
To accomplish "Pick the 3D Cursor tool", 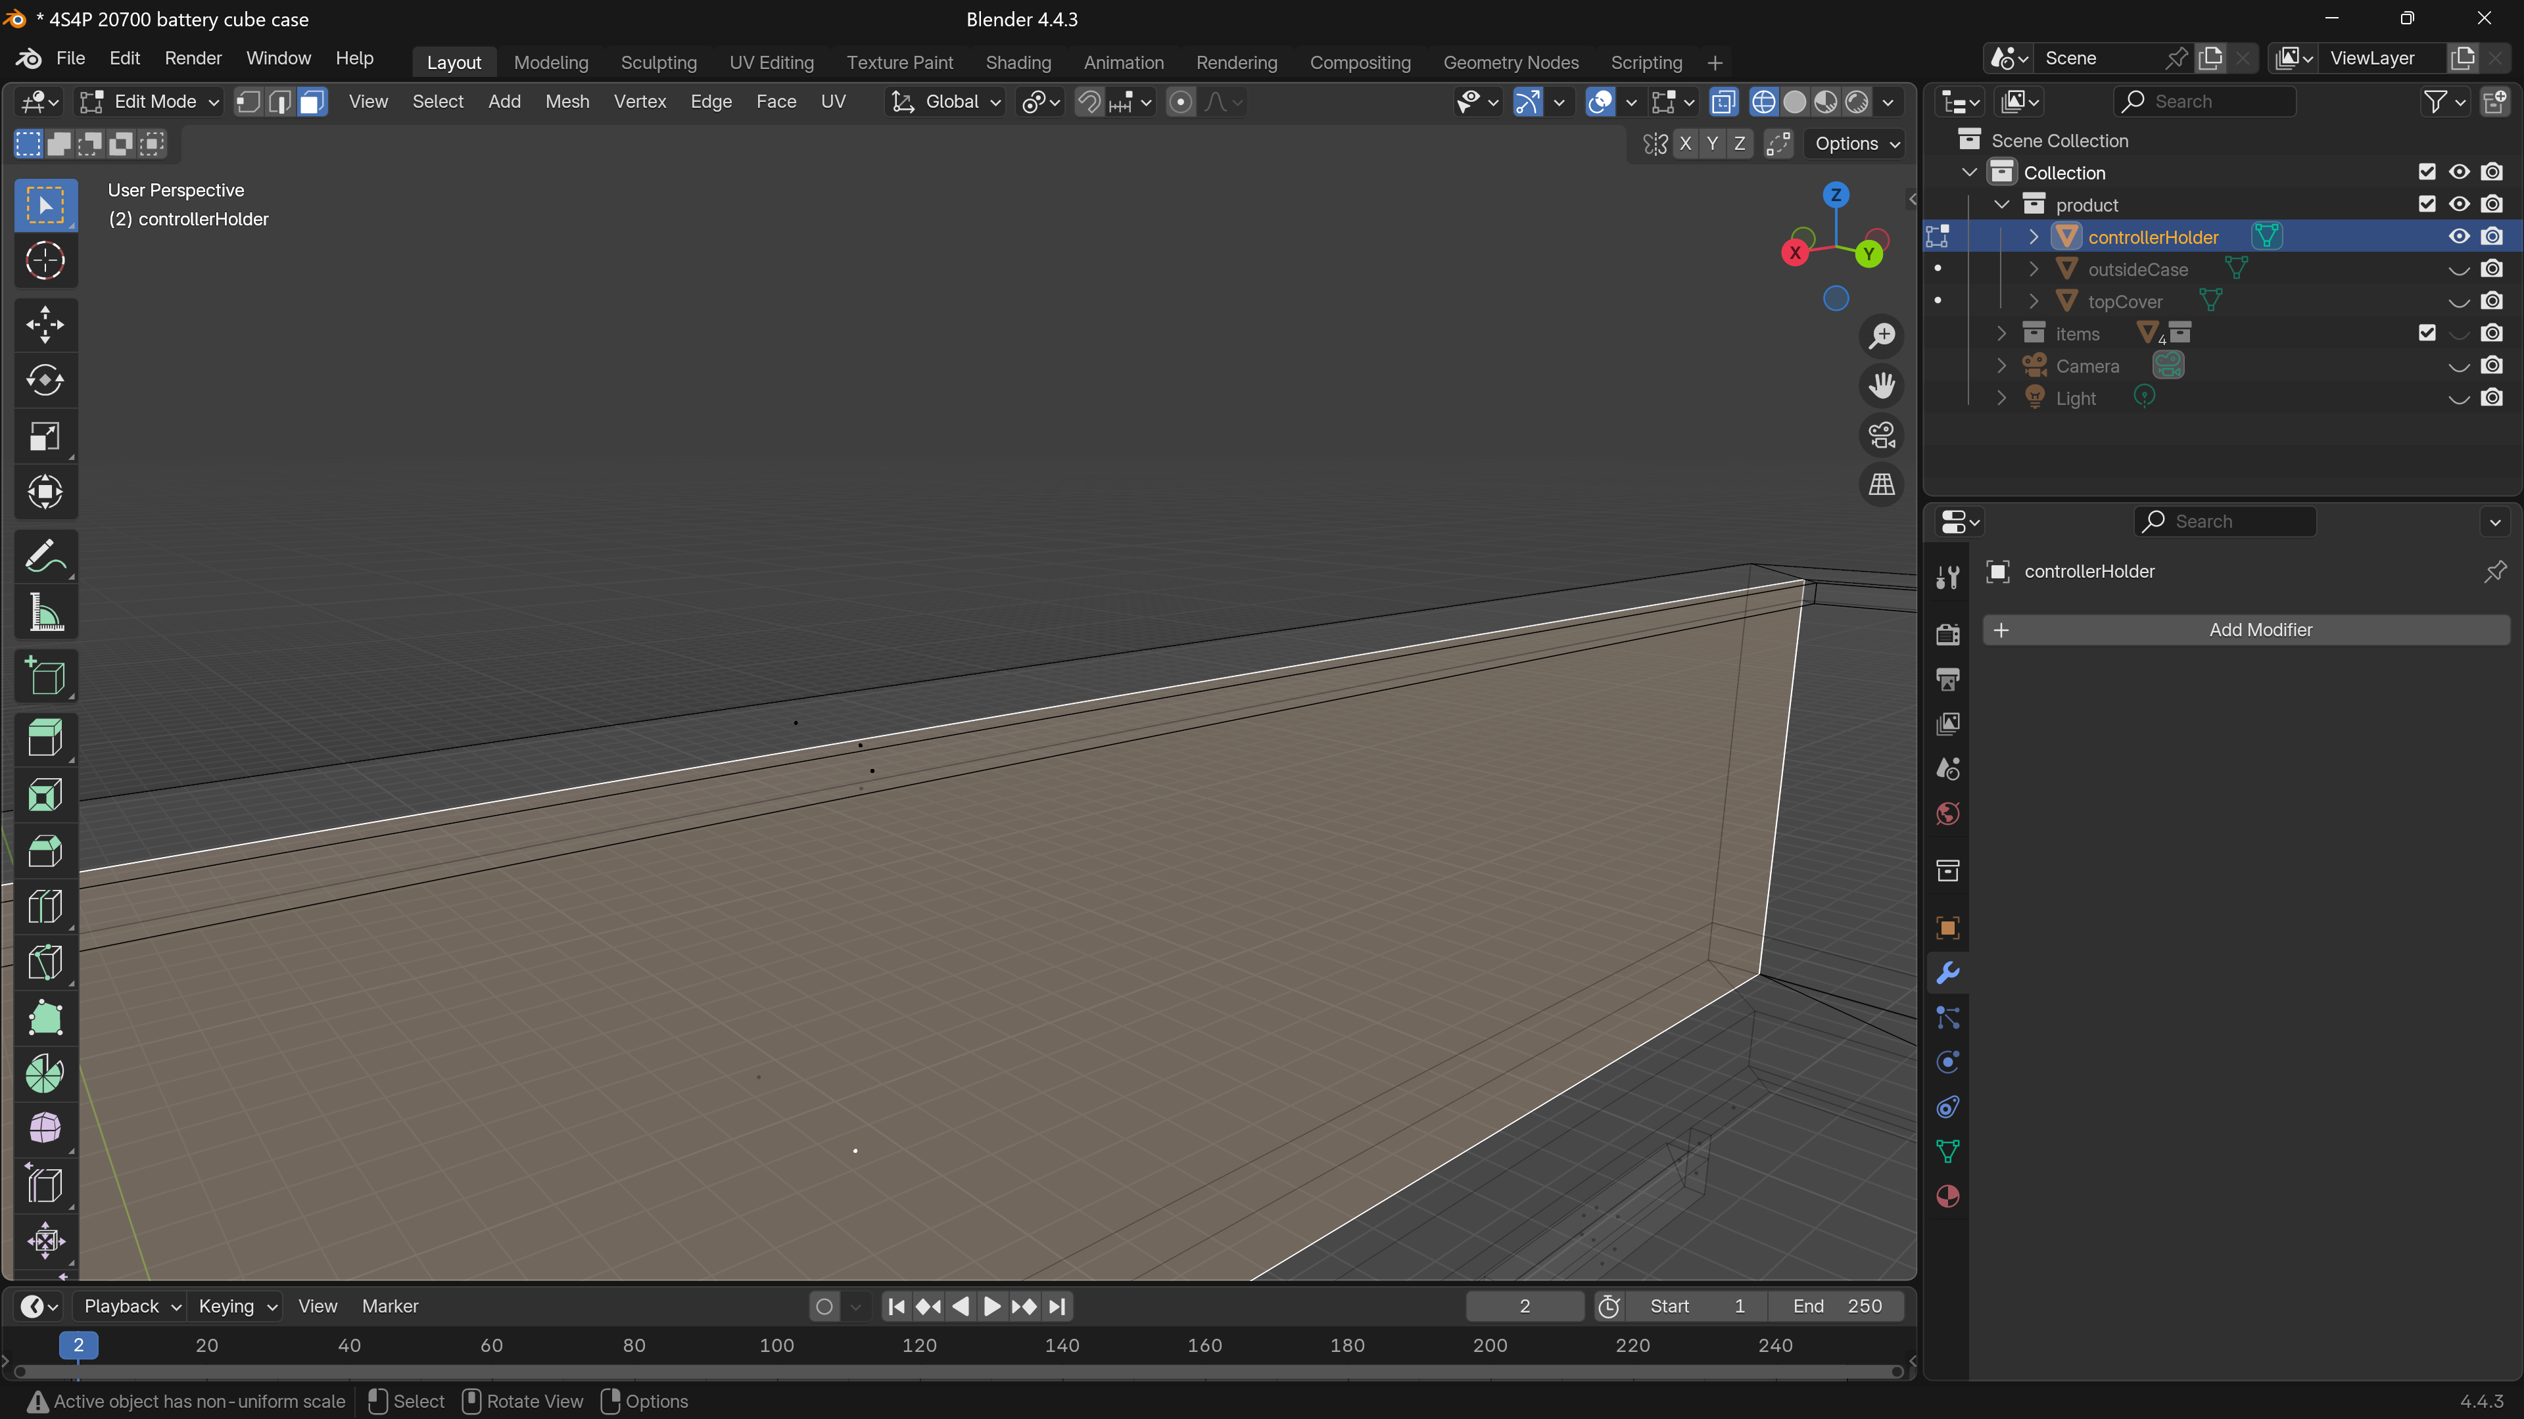I will click(x=45, y=260).
